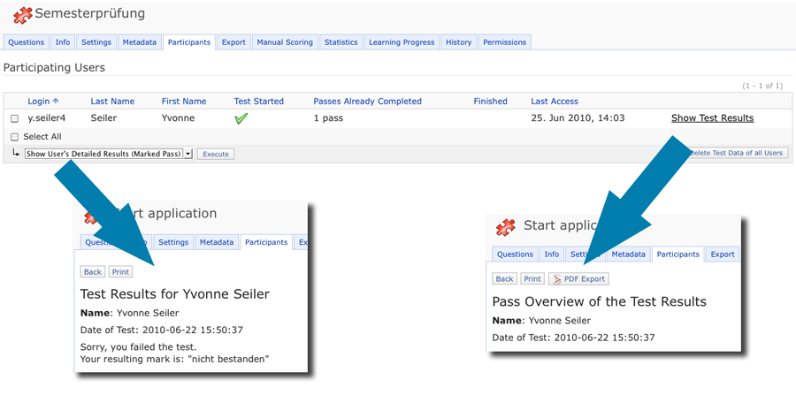Viewport: 796px width, 395px height.
Task: Click the puzzle icon in right inset panel
Action: tap(505, 227)
